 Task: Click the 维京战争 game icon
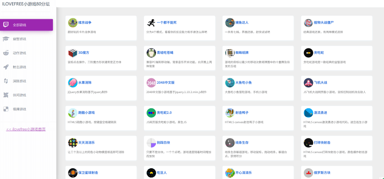tap(73, 23)
